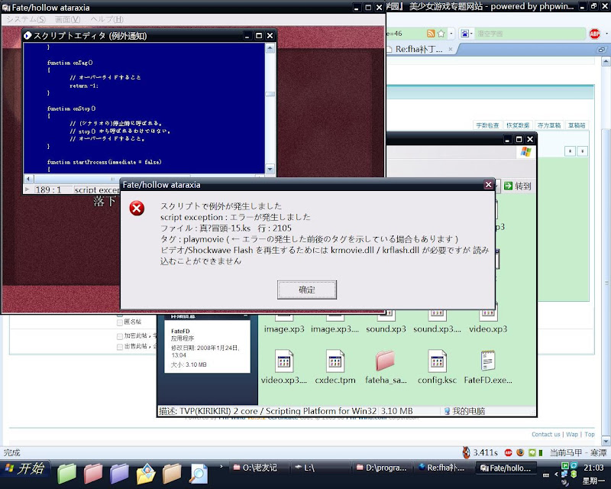Click the 恢复数据 link

(x=518, y=125)
